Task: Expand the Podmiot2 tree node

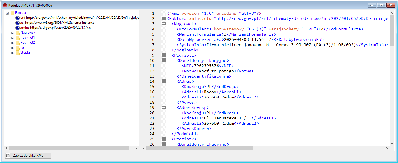Action: click(12, 43)
